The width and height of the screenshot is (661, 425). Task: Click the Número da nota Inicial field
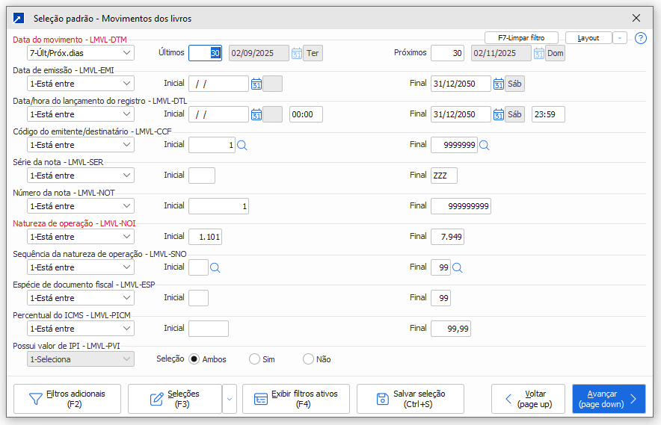coord(218,206)
